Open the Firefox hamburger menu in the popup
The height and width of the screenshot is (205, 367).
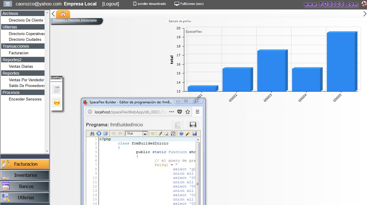(x=197, y=112)
